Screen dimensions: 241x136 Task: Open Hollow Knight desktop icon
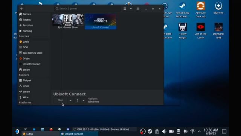(x=182, y=31)
